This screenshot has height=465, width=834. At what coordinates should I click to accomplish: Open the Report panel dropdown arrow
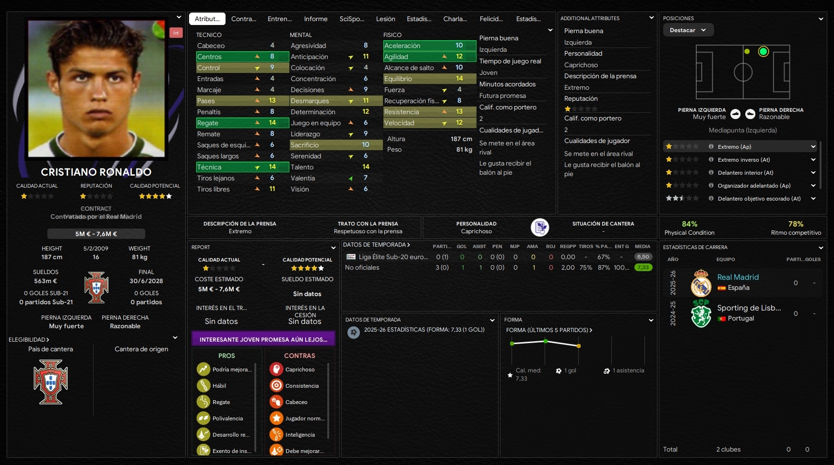[334, 248]
